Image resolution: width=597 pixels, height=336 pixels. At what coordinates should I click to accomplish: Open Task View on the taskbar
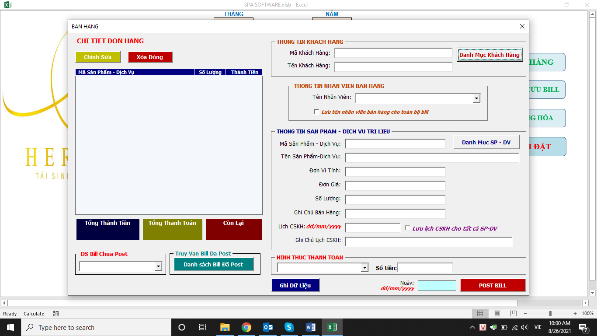203,327
